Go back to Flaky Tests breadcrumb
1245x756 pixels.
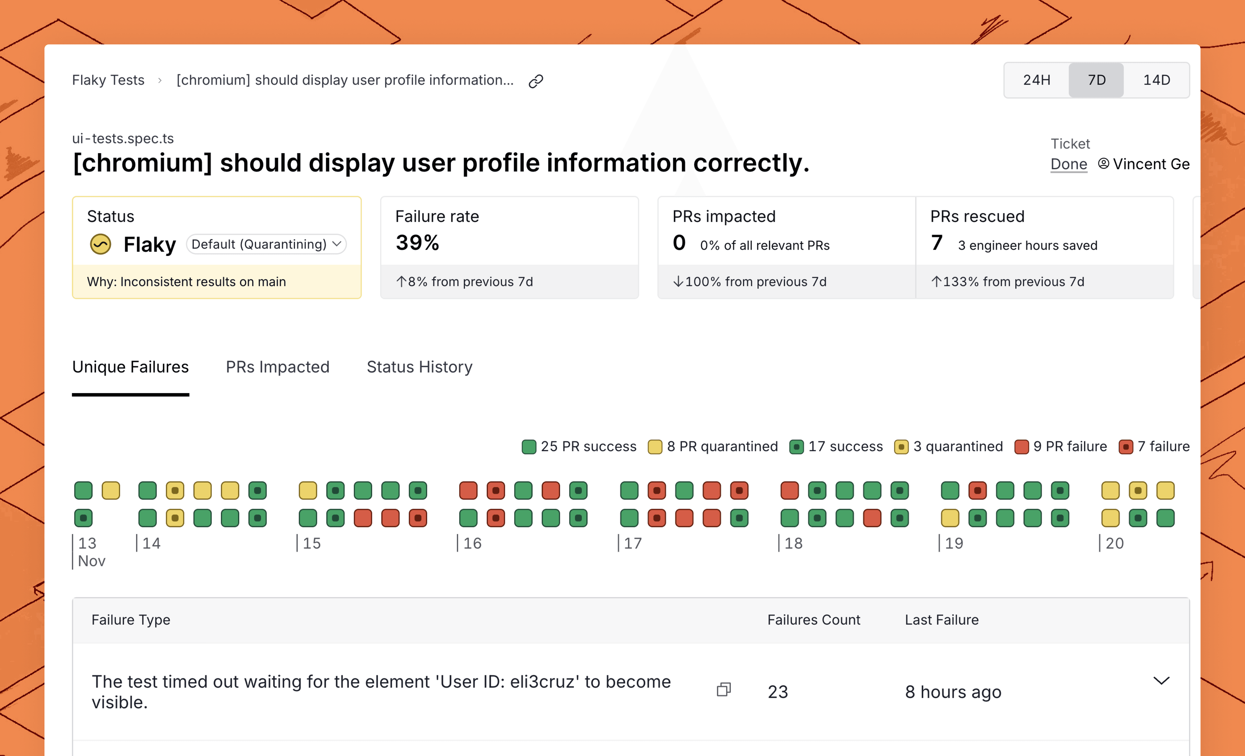click(108, 80)
